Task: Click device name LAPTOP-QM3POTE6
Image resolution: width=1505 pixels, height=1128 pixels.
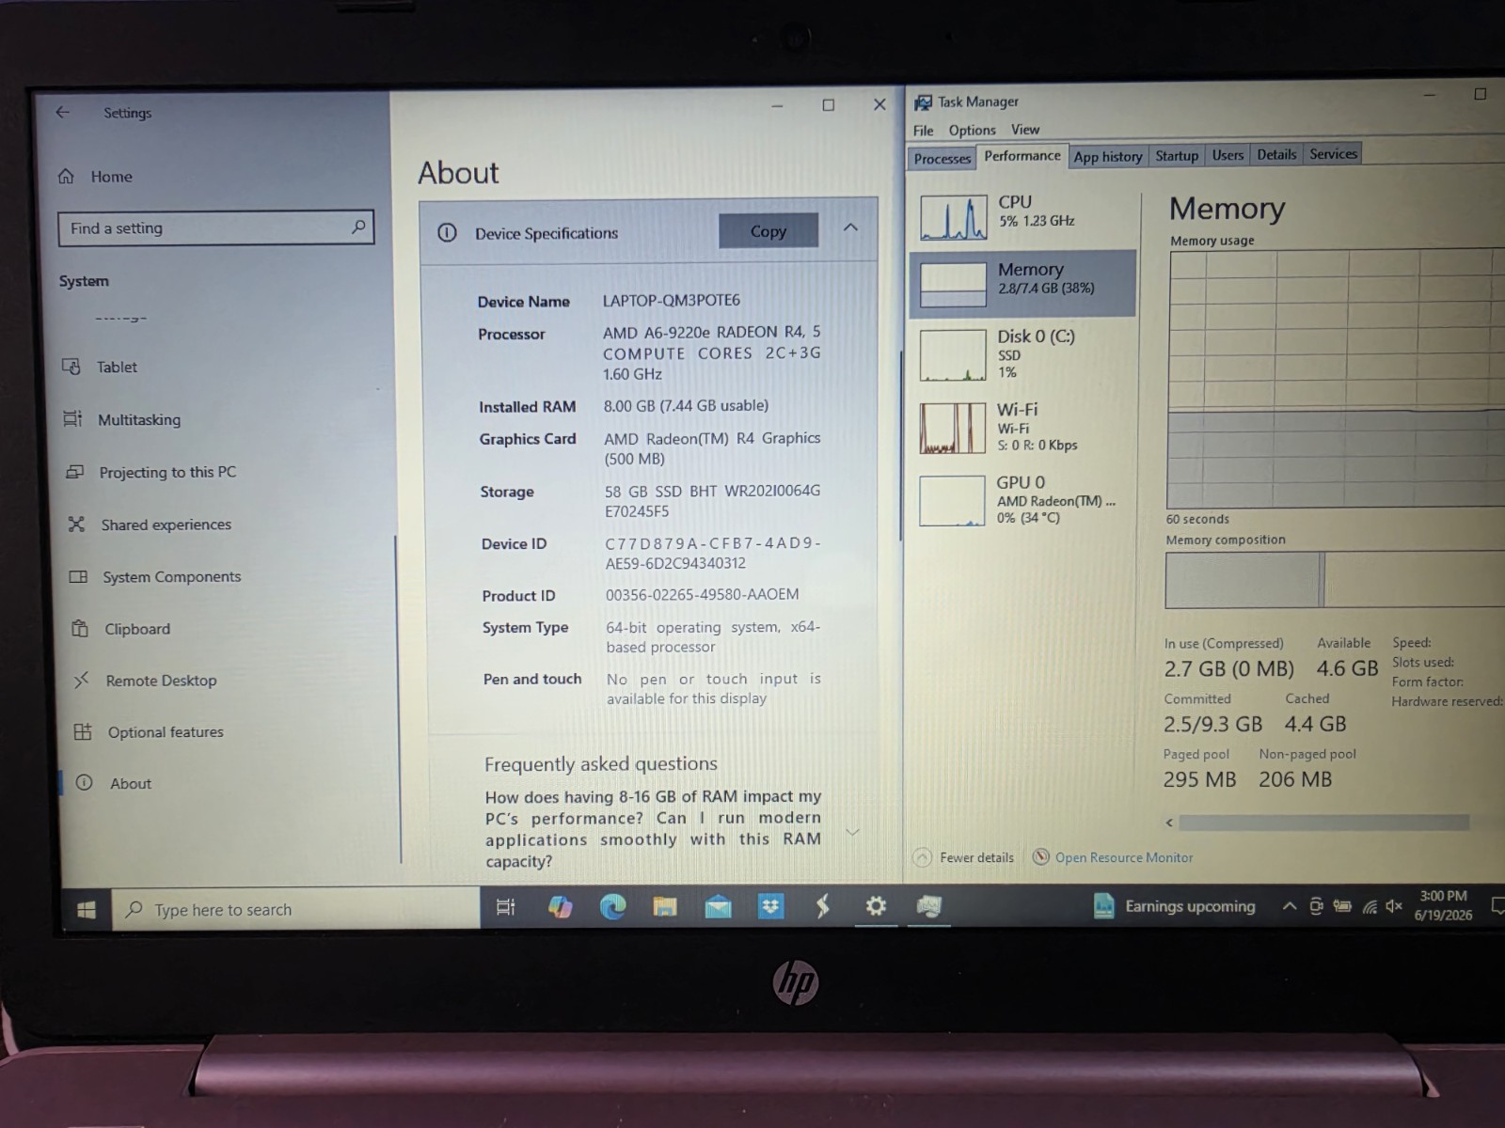Action: click(672, 300)
